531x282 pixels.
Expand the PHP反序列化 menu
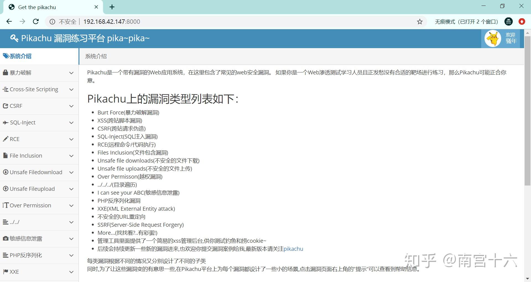pyautogui.click(x=71, y=255)
